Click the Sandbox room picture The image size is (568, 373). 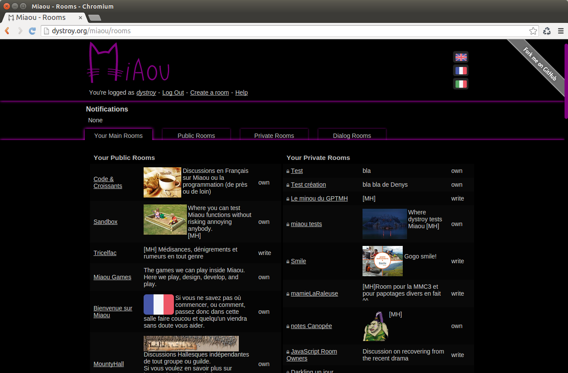(165, 220)
